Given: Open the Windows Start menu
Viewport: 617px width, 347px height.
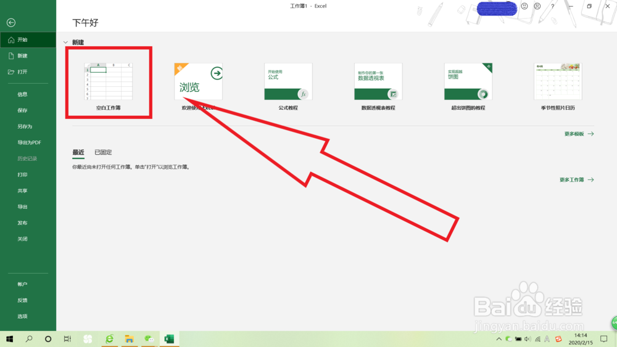Looking at the screenshot, I should 9,339.
